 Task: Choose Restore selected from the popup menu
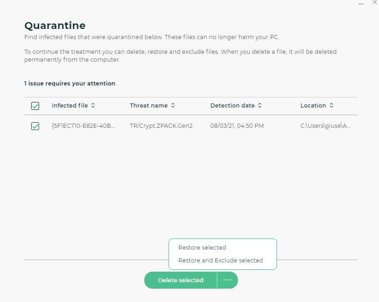point(202,248)
